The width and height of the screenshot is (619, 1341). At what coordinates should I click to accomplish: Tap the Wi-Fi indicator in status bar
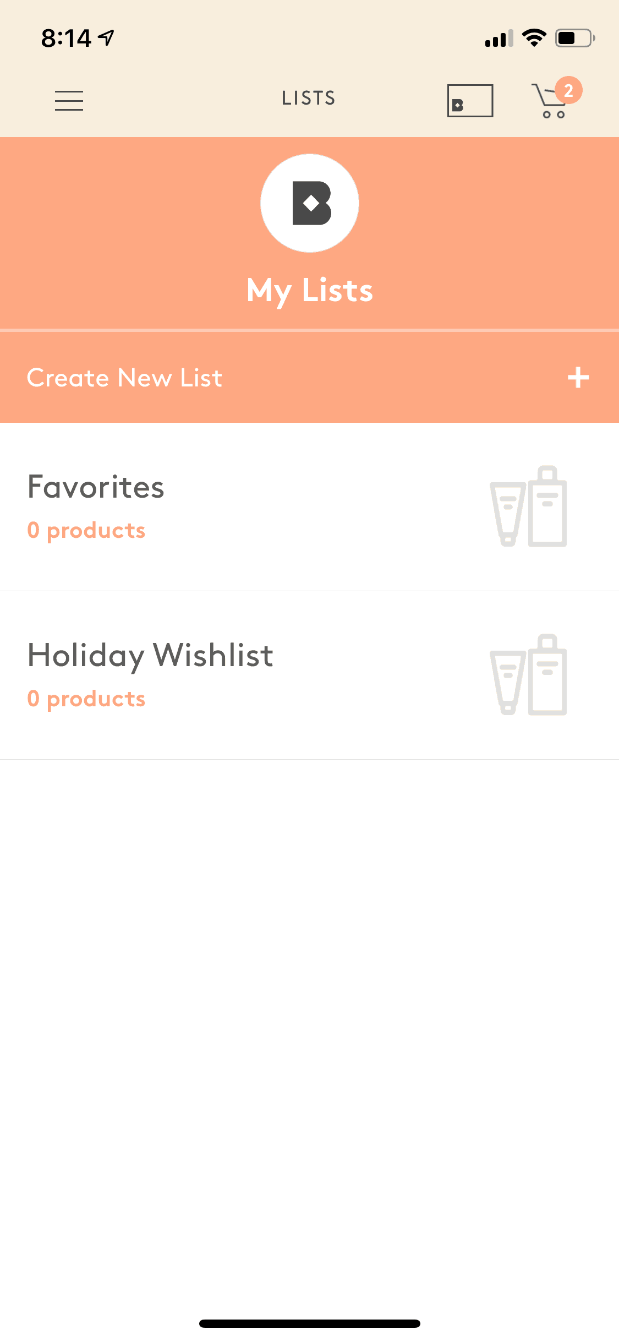tap(534, 38)
